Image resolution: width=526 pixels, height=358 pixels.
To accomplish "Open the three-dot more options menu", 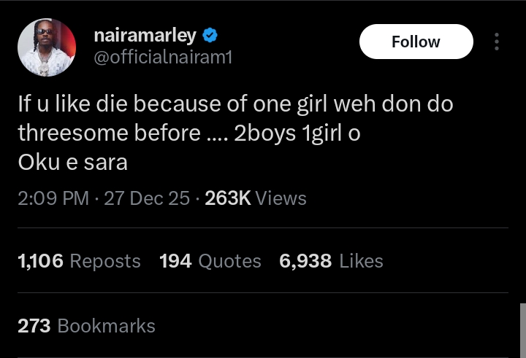I will (497, 42).
